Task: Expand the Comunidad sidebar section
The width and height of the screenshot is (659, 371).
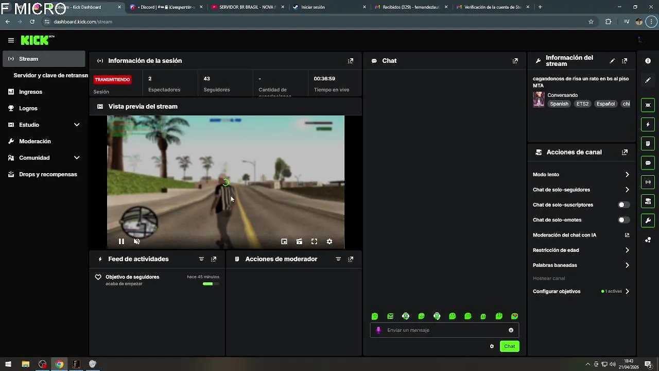Action: click(77, 158)
